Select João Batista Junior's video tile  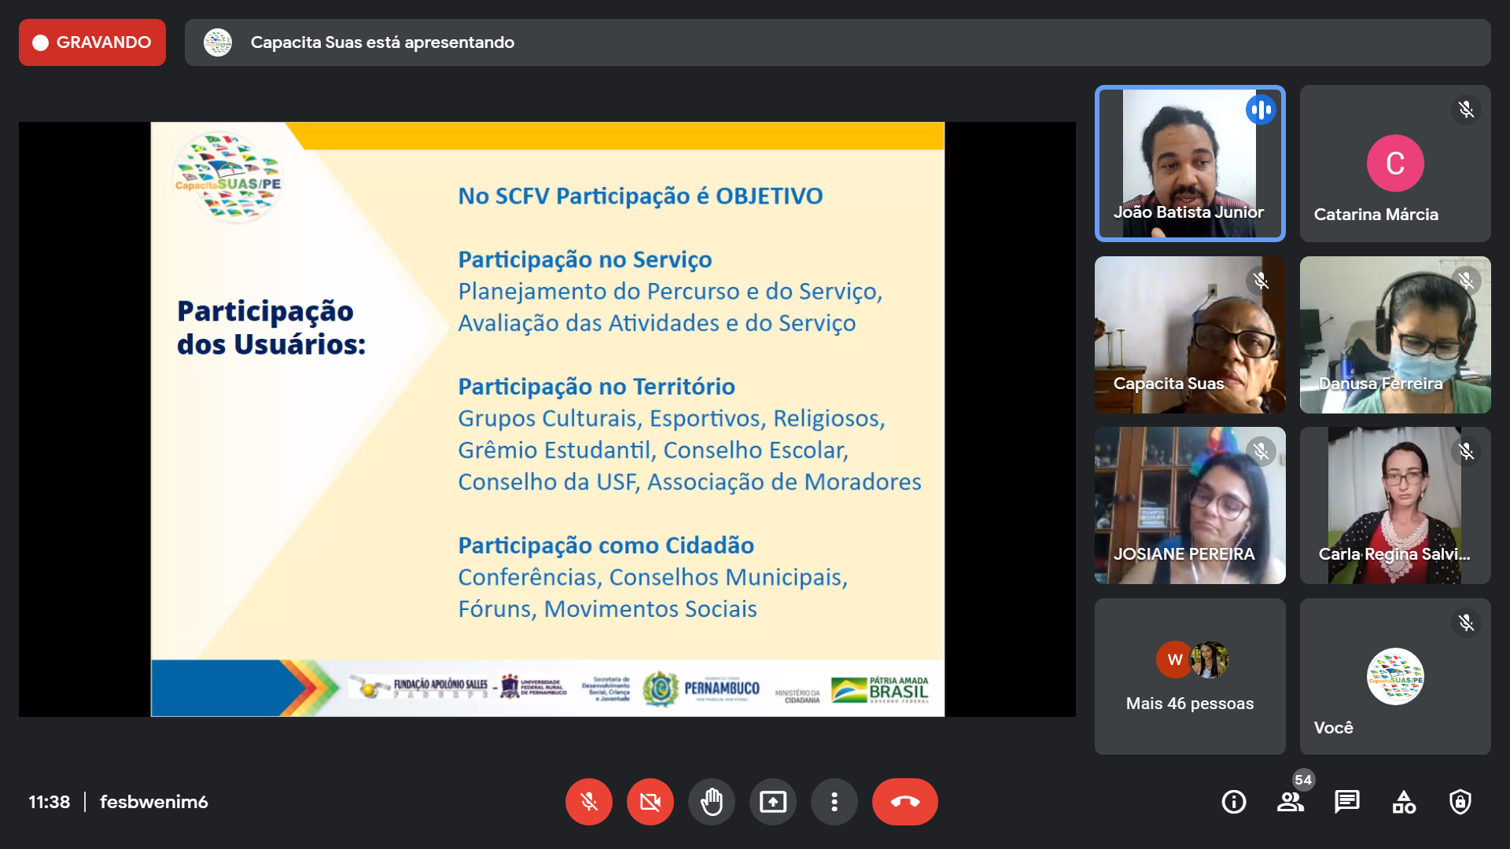click(1189, 163)
